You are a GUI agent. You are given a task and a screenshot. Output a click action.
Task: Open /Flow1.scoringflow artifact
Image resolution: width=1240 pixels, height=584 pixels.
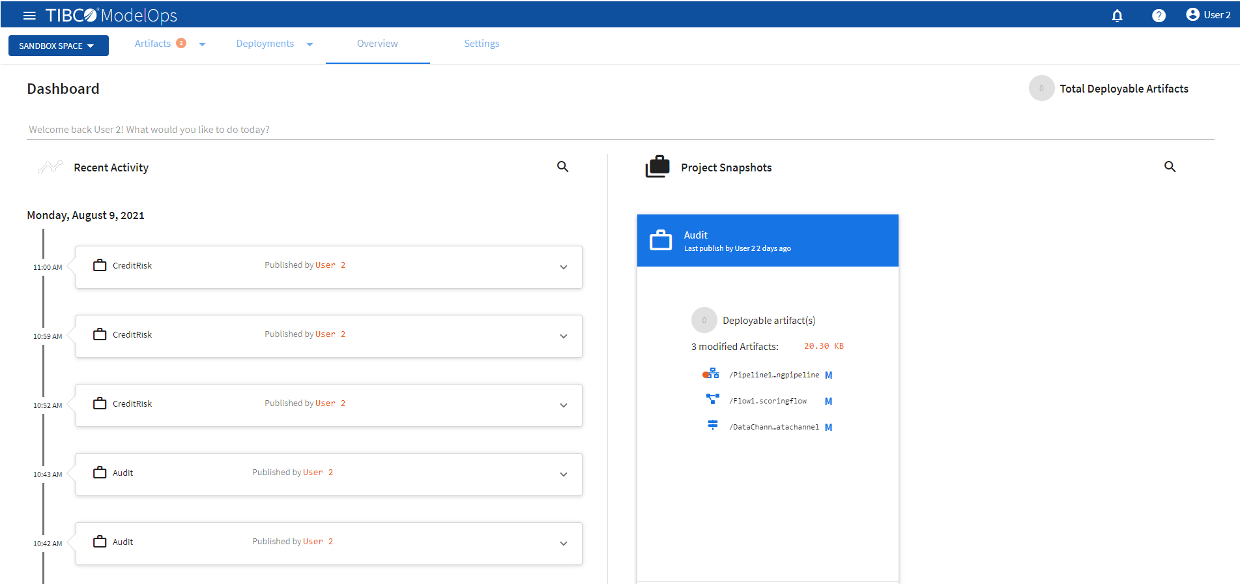tap(768, 401)
